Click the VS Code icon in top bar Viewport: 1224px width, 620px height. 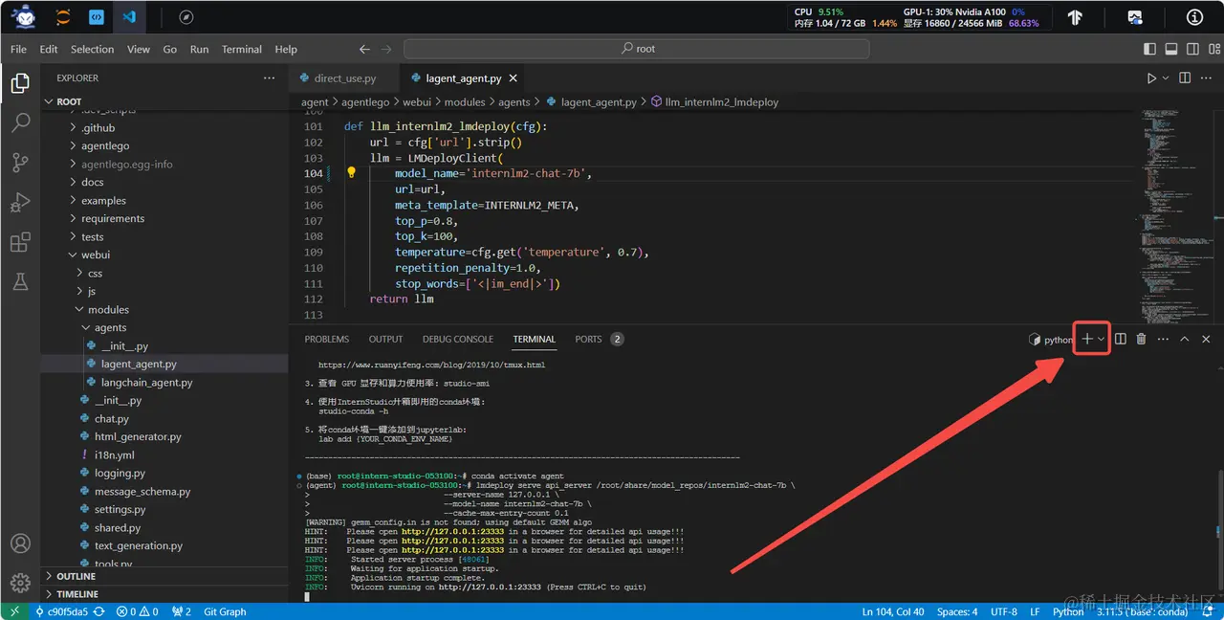[x=128, y=17]
